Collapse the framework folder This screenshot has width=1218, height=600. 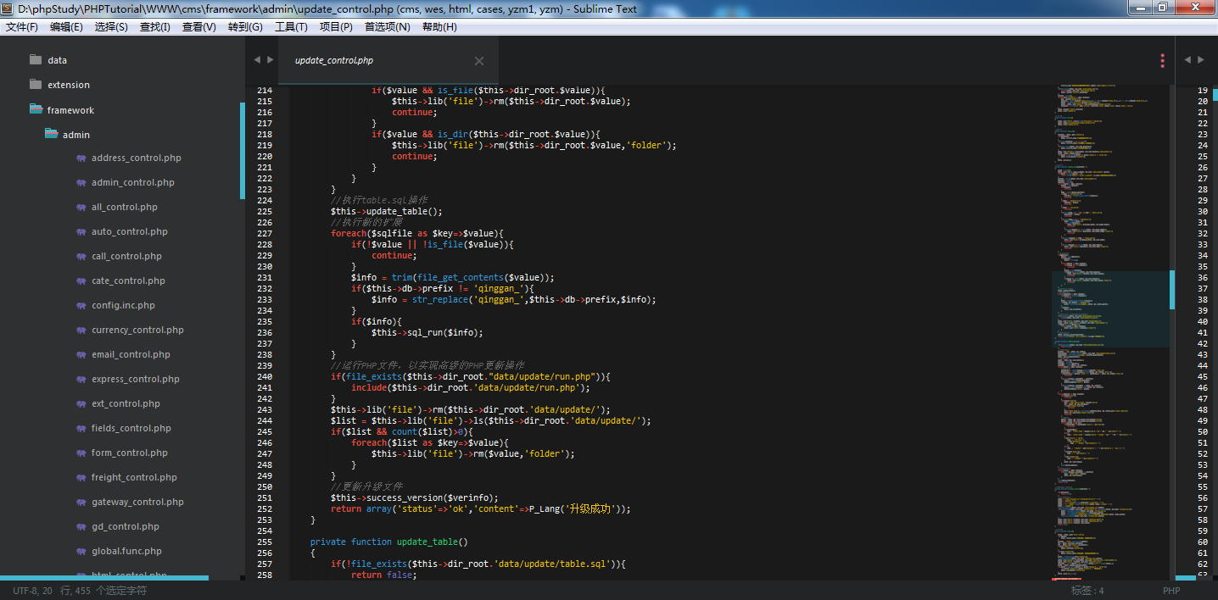pos(36,109)
